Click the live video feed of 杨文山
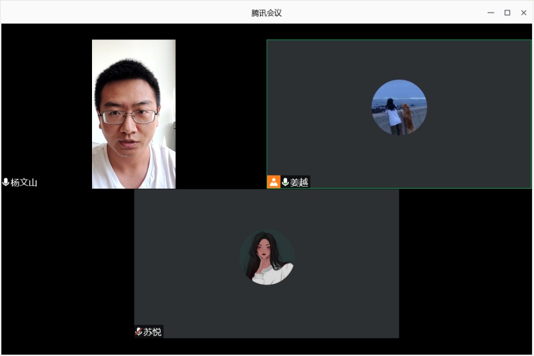The image size is (534, 356). [x=134, y=114]
